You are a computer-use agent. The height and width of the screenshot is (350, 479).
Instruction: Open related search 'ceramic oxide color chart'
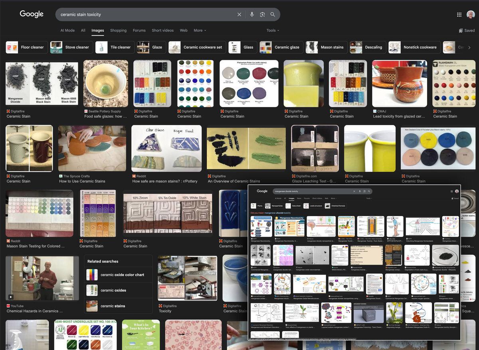119,275
